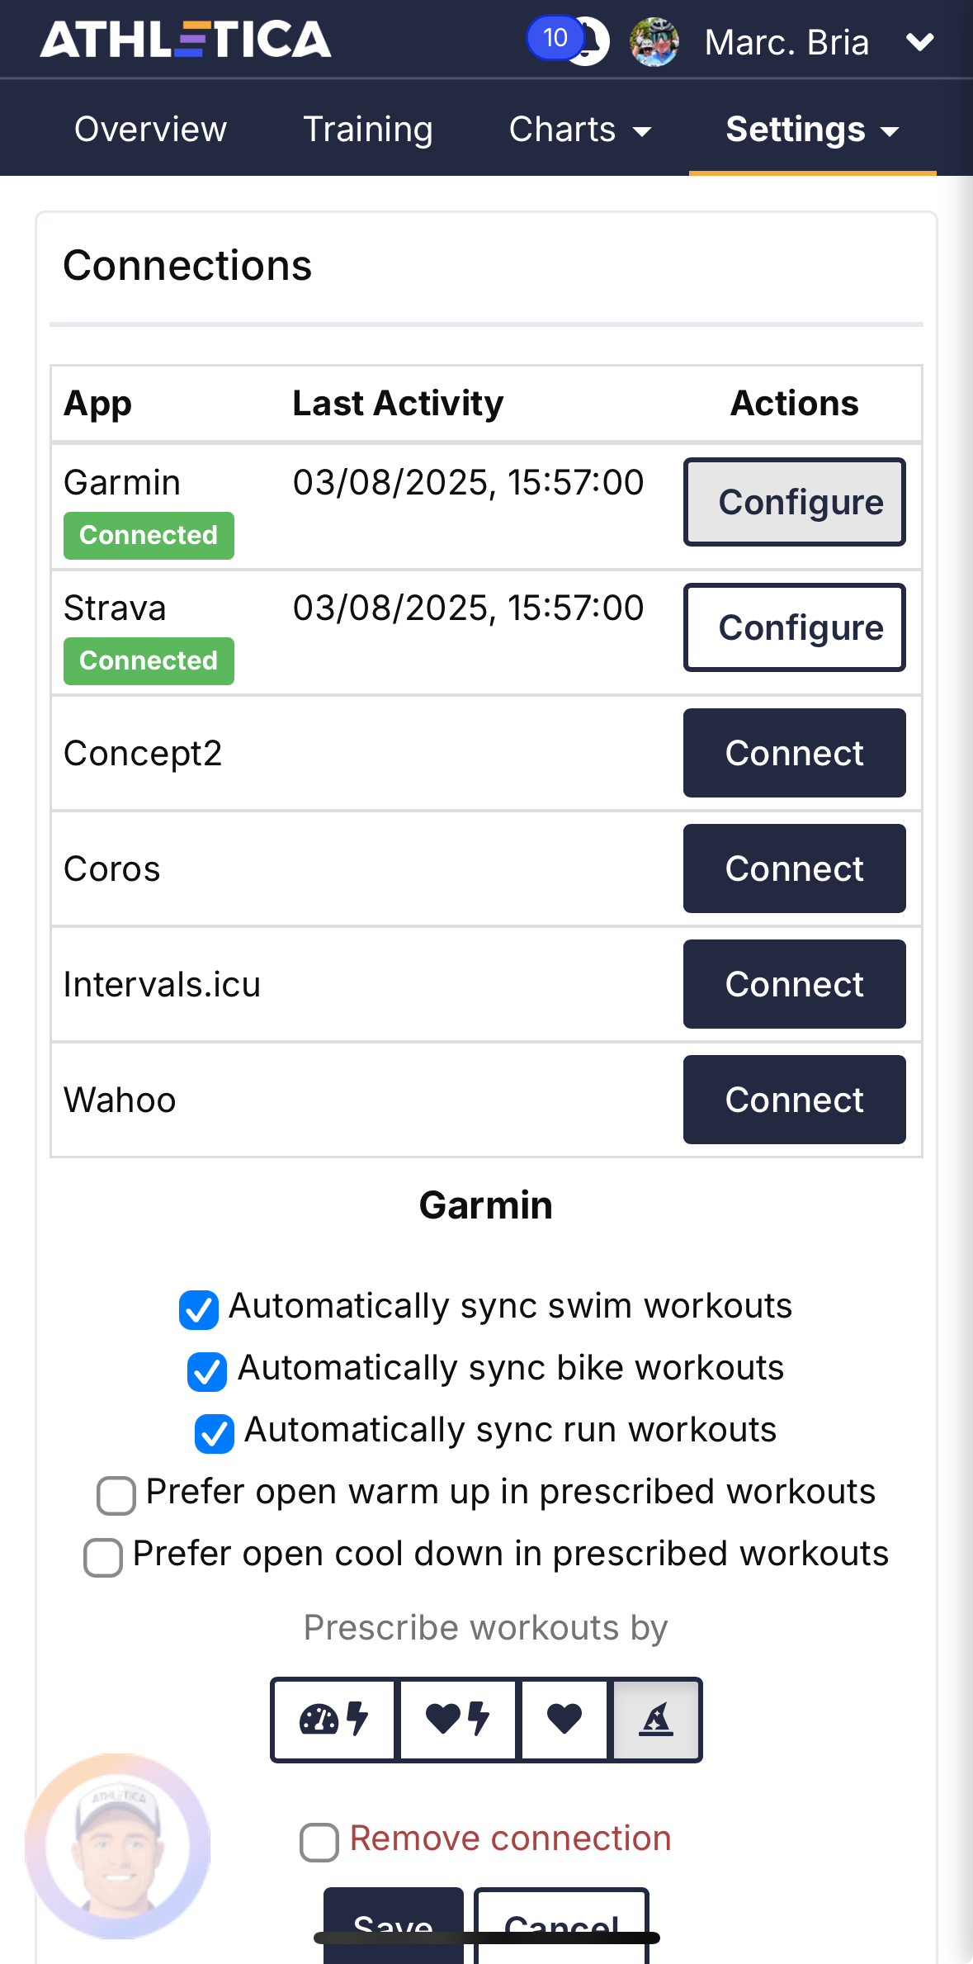Select prescribe by heart rate only icon
973x1964 pixels.
[564, 1720]
